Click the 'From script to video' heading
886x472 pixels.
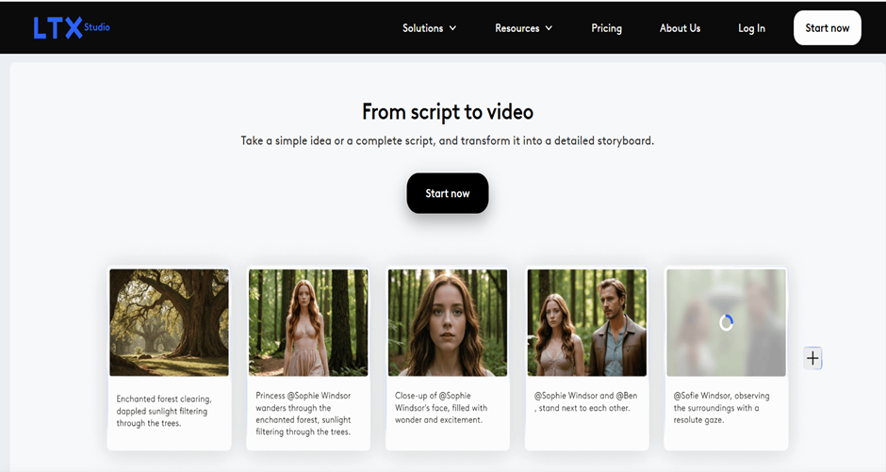coord(448,112)
